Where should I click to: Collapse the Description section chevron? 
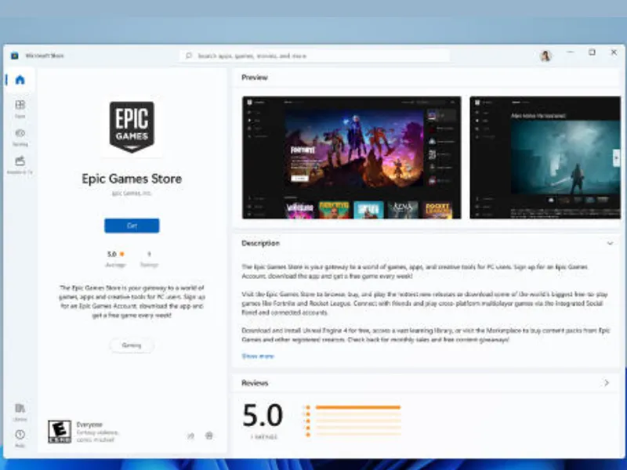(x=610, y=243)
